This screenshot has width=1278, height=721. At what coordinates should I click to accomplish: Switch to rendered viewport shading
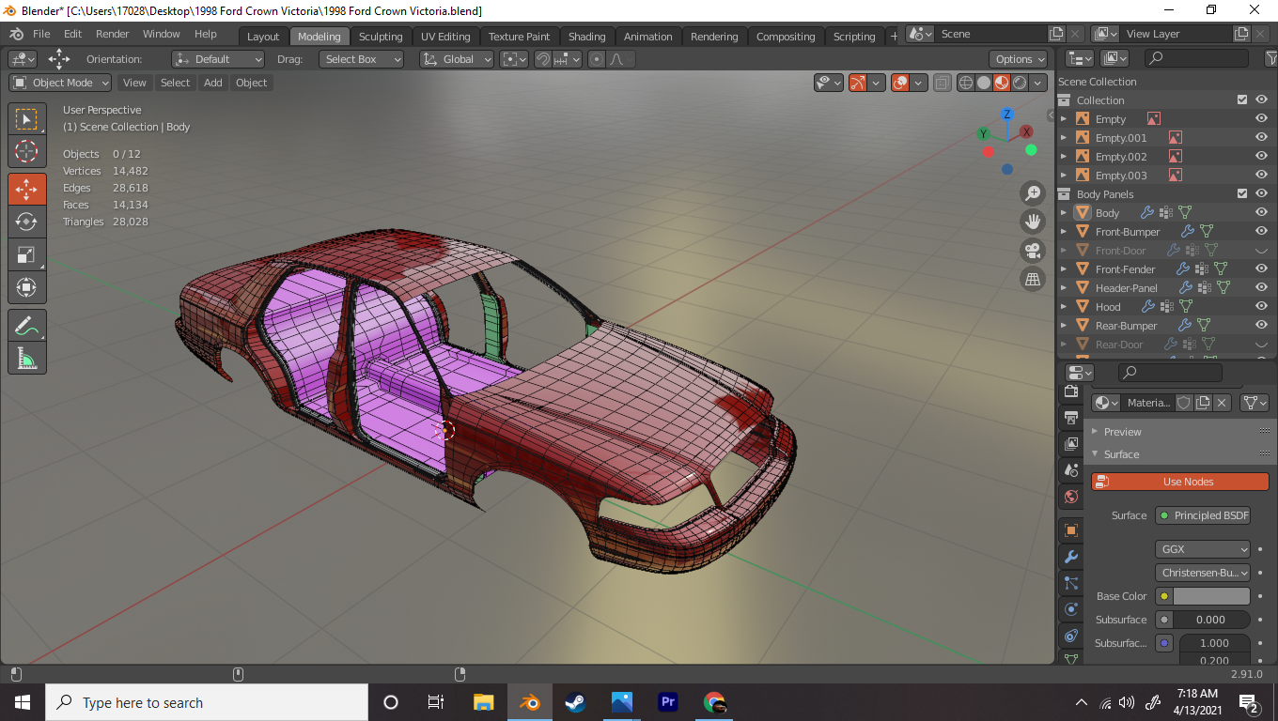coord(1020,83)
